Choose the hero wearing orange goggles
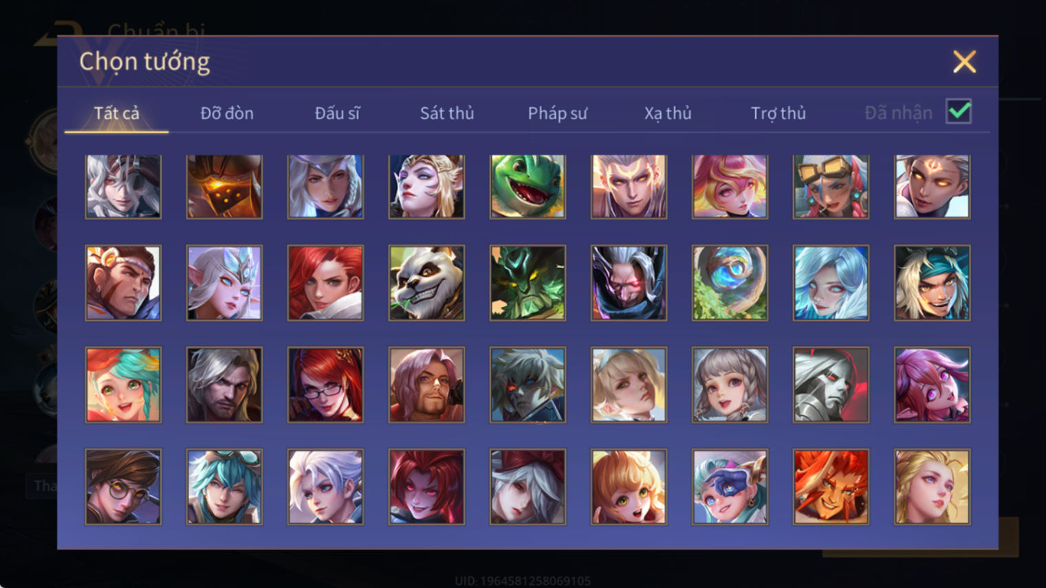 pos(831,187)
